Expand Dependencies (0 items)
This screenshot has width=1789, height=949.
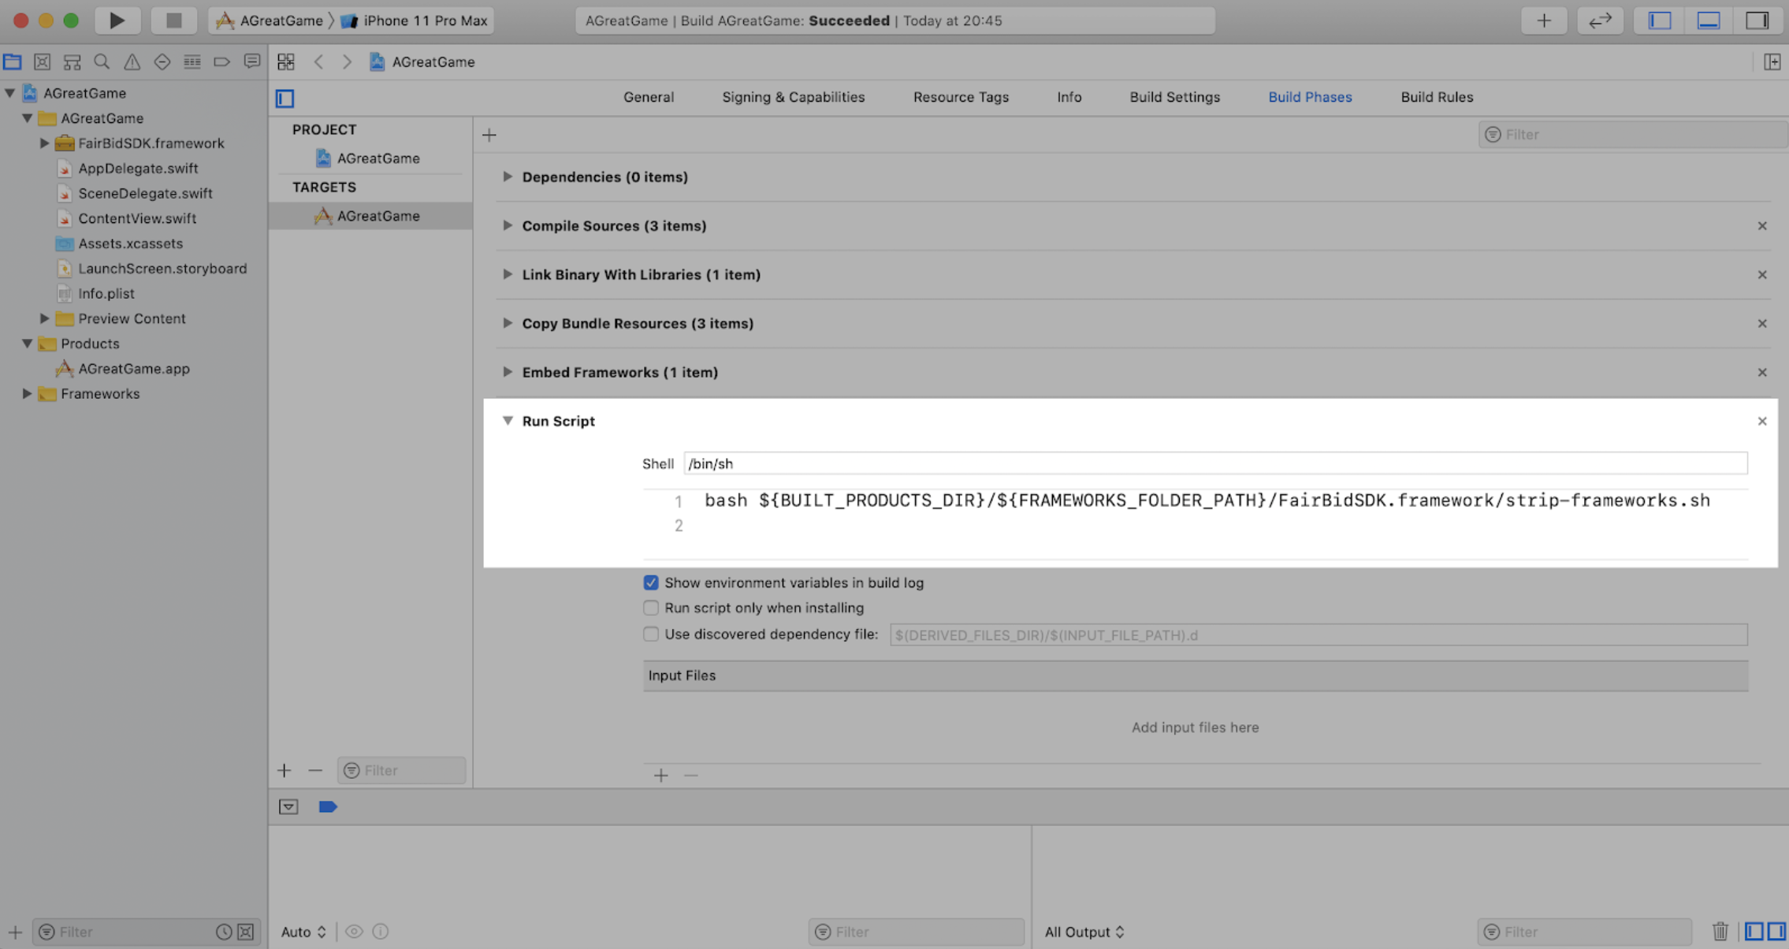pos(508,177)
